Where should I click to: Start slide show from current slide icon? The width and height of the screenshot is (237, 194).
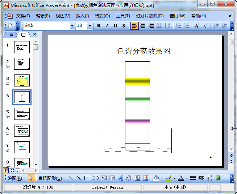click(x=17, y=170)
